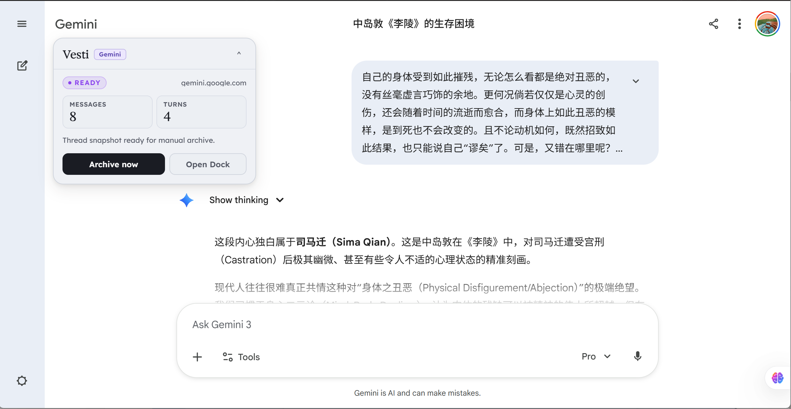Click the Open Dock button
The height and width of the screenshot is (409, 791).
click(208, 164)
